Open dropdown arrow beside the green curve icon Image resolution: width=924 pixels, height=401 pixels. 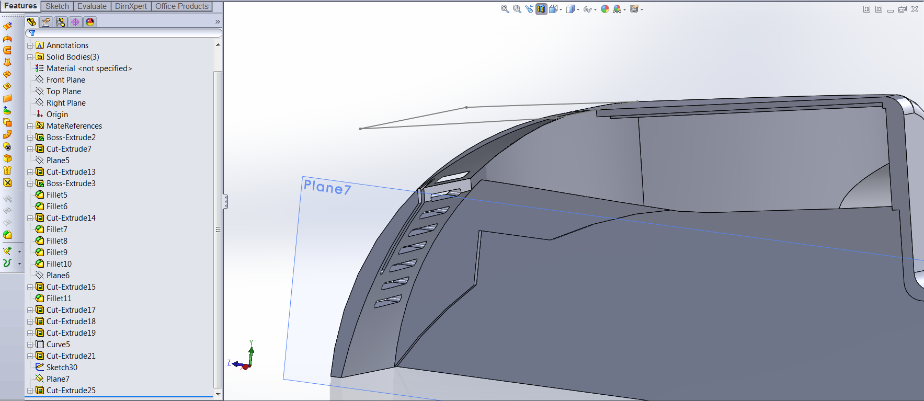pyautogui.click(x=19, y=263)
